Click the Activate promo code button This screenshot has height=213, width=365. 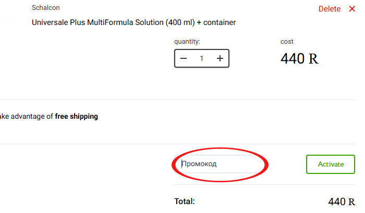[x=331, y=164]
